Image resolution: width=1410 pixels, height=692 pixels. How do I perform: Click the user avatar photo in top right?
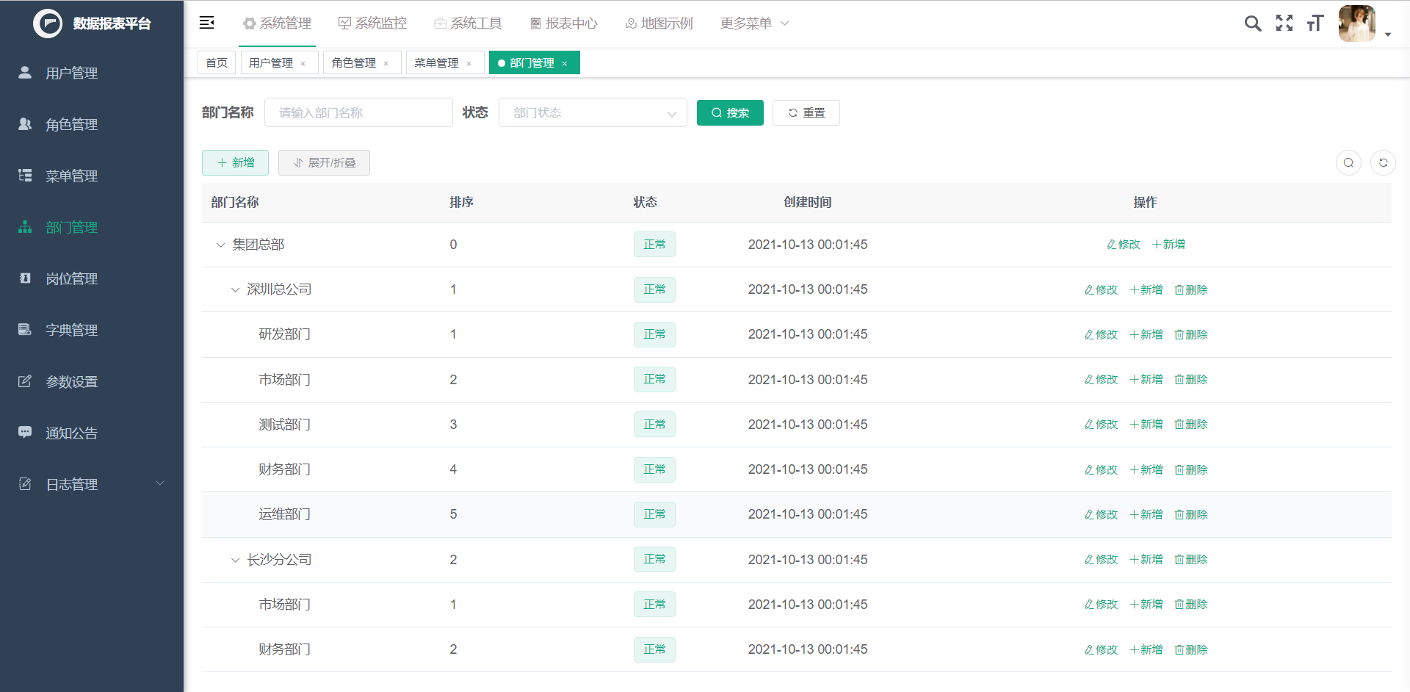[x=1357, y=23]
